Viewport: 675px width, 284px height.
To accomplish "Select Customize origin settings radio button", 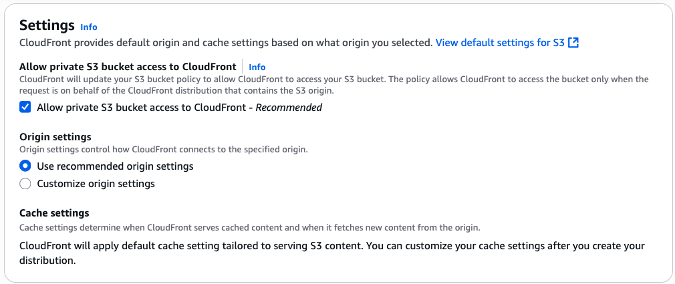I will (x=25, y=183).
